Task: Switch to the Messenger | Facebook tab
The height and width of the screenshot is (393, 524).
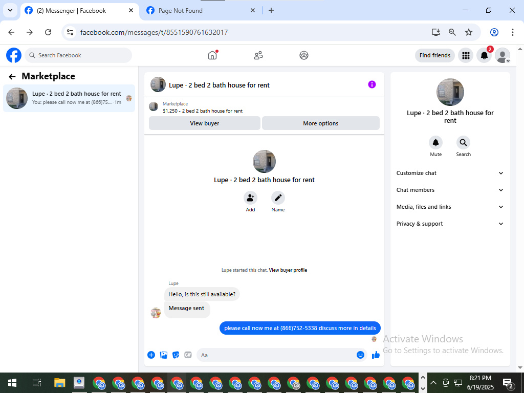Action: pyautogui.click(x=79, y=11)
